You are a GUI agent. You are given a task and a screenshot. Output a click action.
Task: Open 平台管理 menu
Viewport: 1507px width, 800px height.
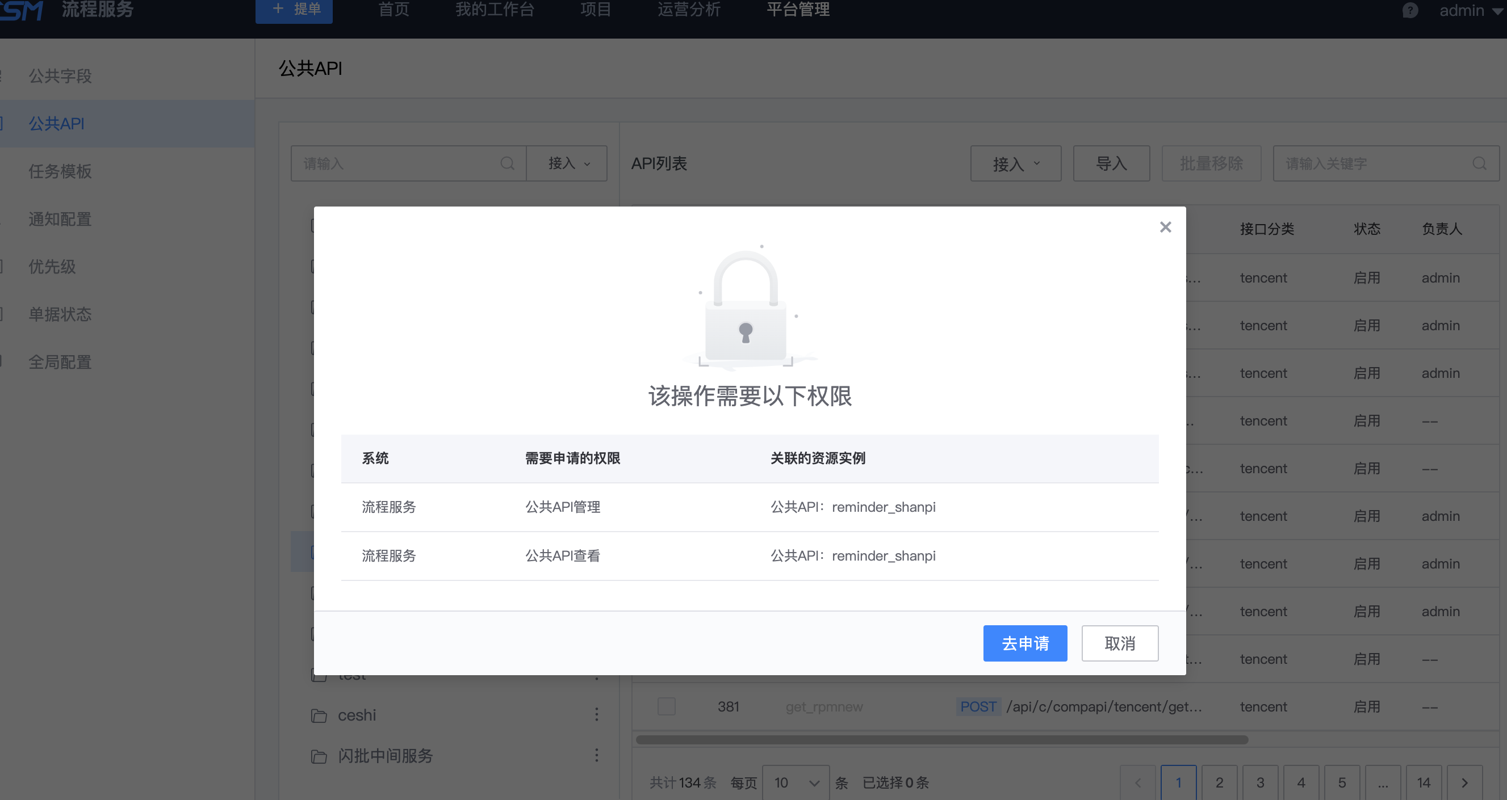pos(798,10)
